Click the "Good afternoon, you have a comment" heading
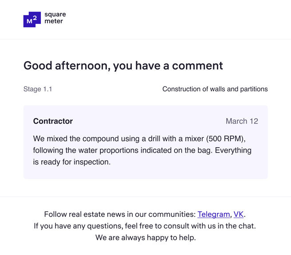 point(123,66)
